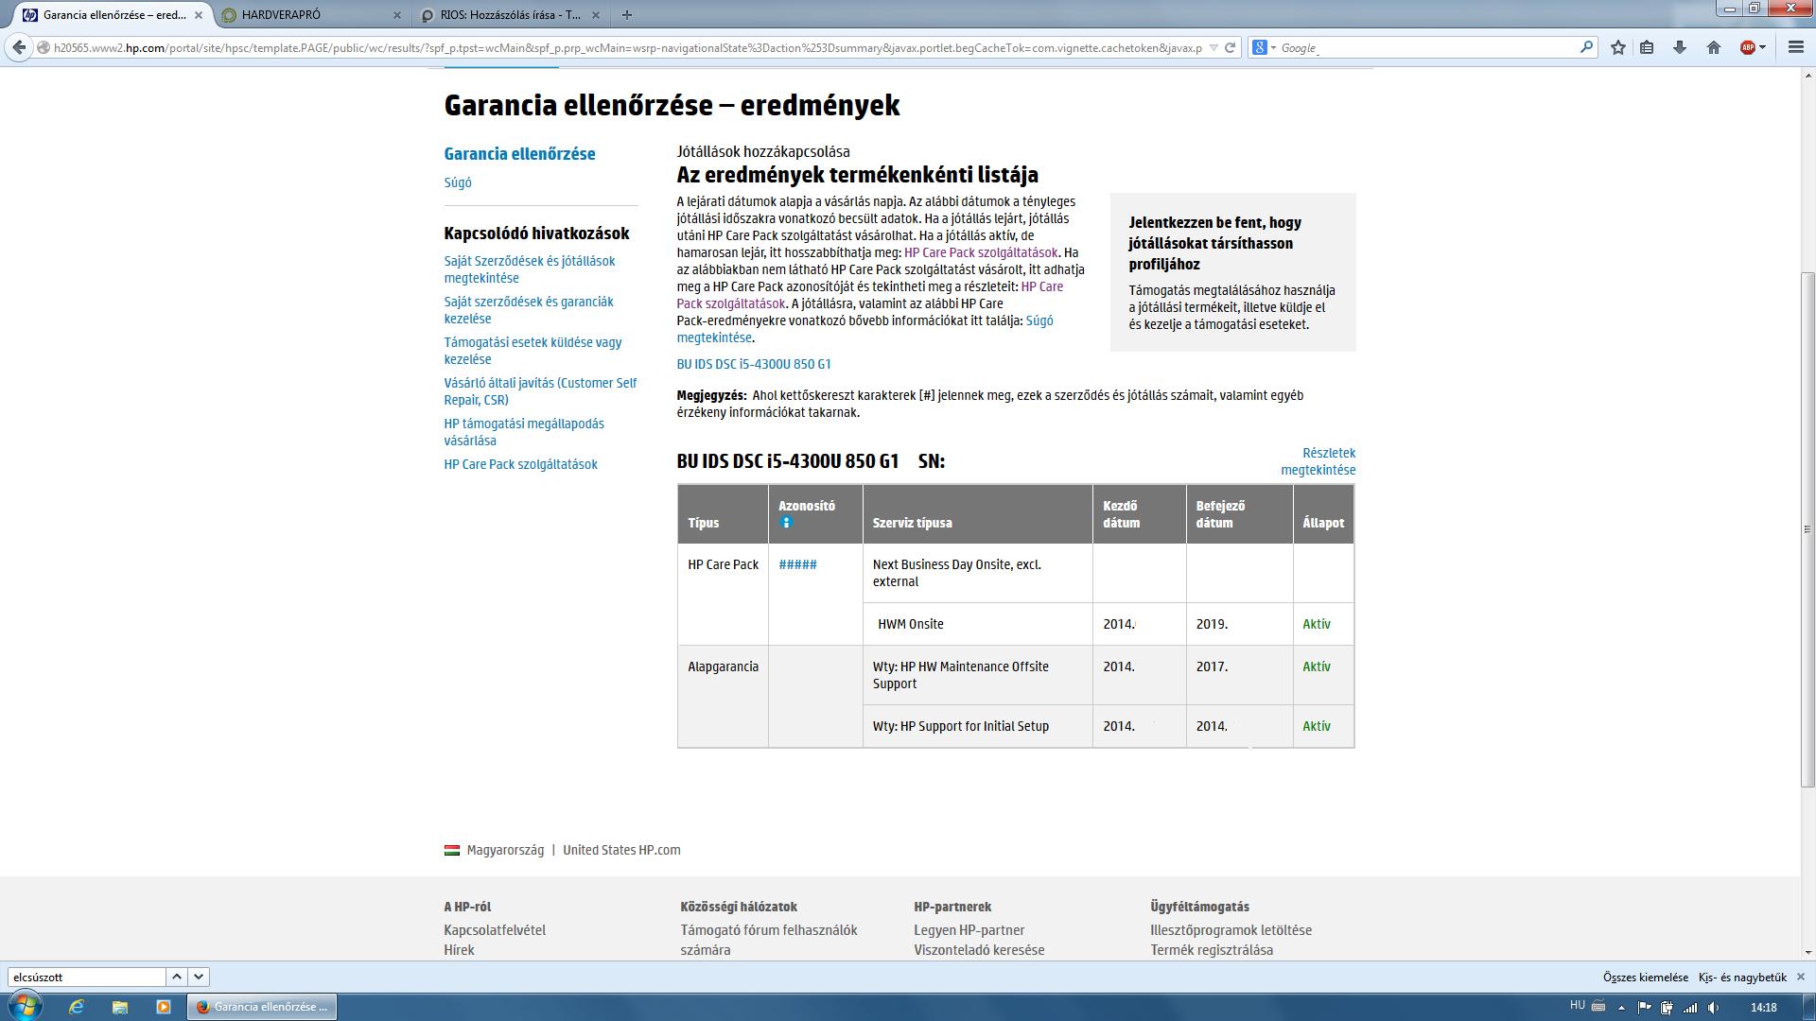This screenshot has height=1021, width=1816.
Task: Open Súgó megtekintése link in the paragraph
Action: (x=1039, y=320)
